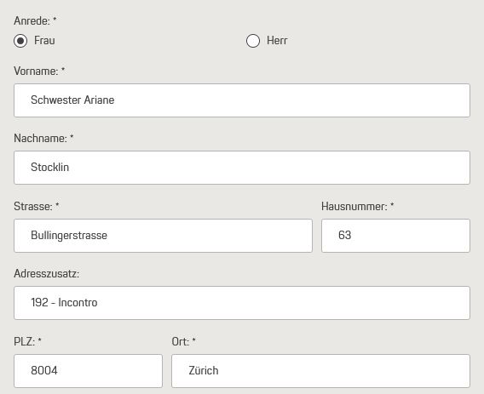Click the Anrede group label
Screen dimensions: 484x394
click(32, 21)
